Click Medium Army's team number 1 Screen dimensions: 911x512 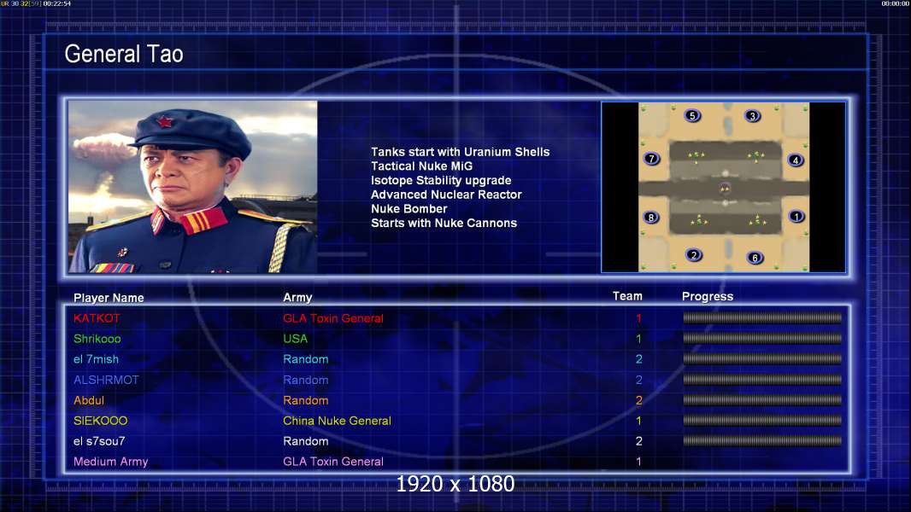pyautogui.click(x=638, y=462)
